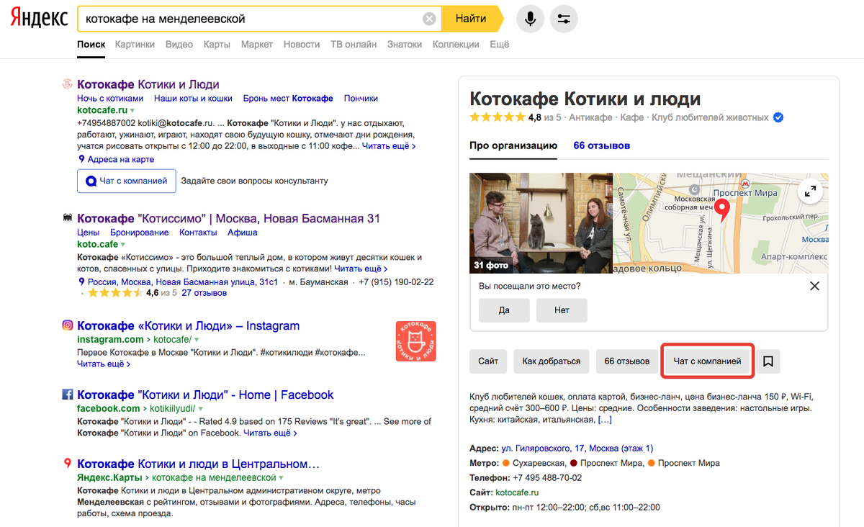Switch to the Картинки search tab
The width and height of the screenshot is (864, 527).
point(135,44)
